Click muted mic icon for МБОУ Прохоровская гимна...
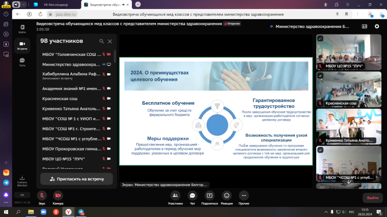Viewport: 387px width, 217px height. [104, 149]
